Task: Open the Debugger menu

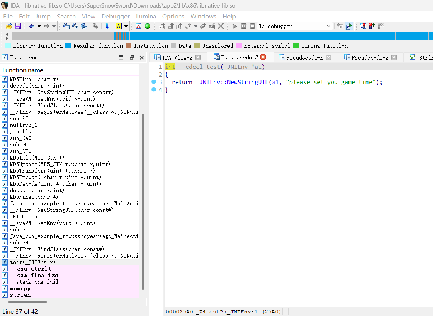Action: [x=115, y=16]
